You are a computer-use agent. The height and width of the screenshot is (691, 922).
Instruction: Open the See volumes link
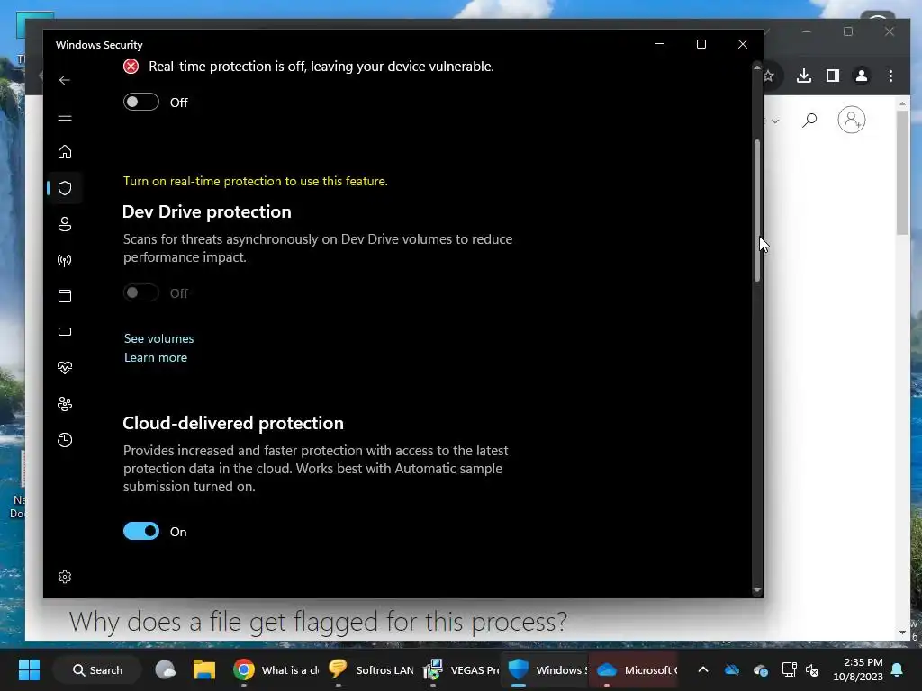click(158, 338)
